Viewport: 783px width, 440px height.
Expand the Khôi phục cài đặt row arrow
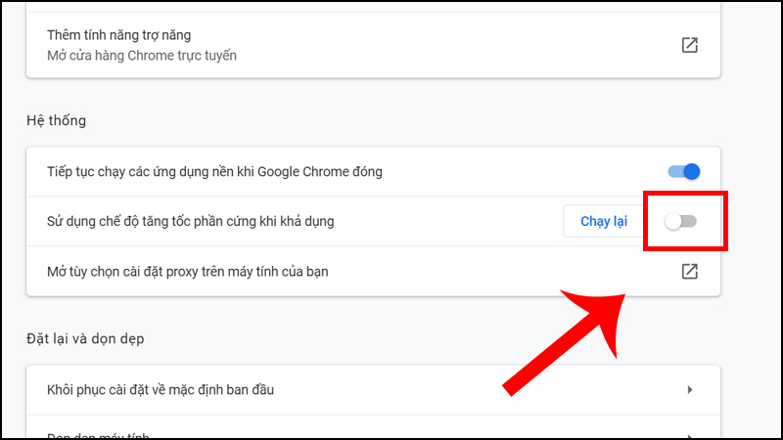pyautogui.click(x=690, y=389)
